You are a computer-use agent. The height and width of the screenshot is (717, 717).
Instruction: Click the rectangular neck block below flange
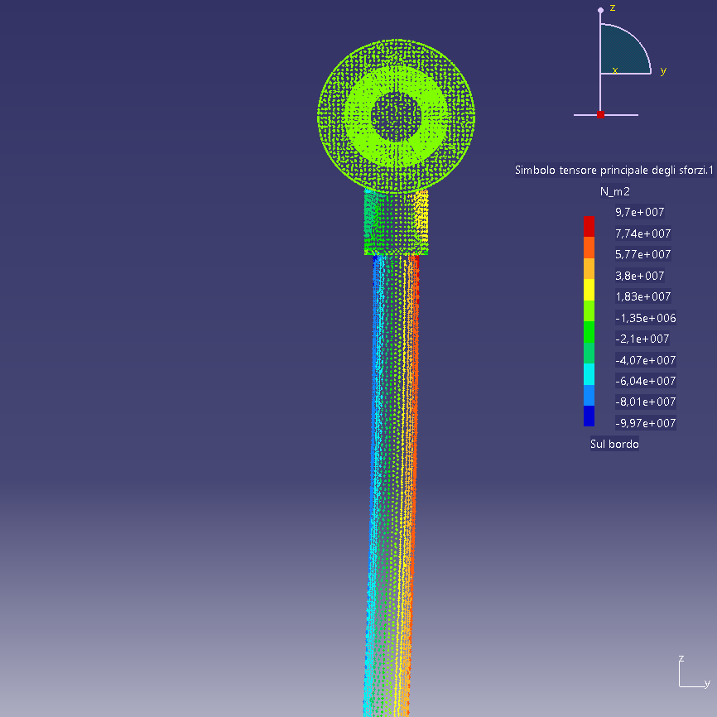[x=396, y=223]
